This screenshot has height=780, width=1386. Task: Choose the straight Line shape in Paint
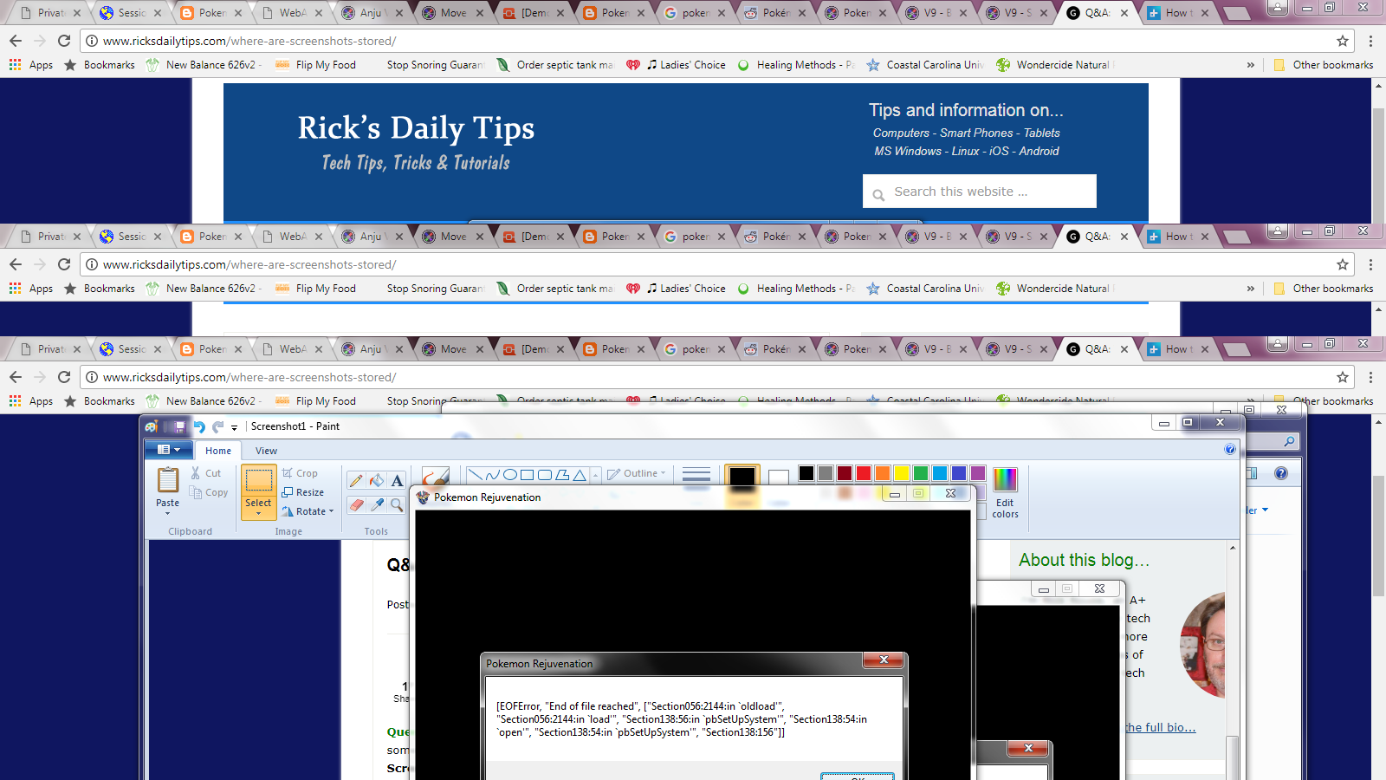pyautogui.click(x=475, y=475)
